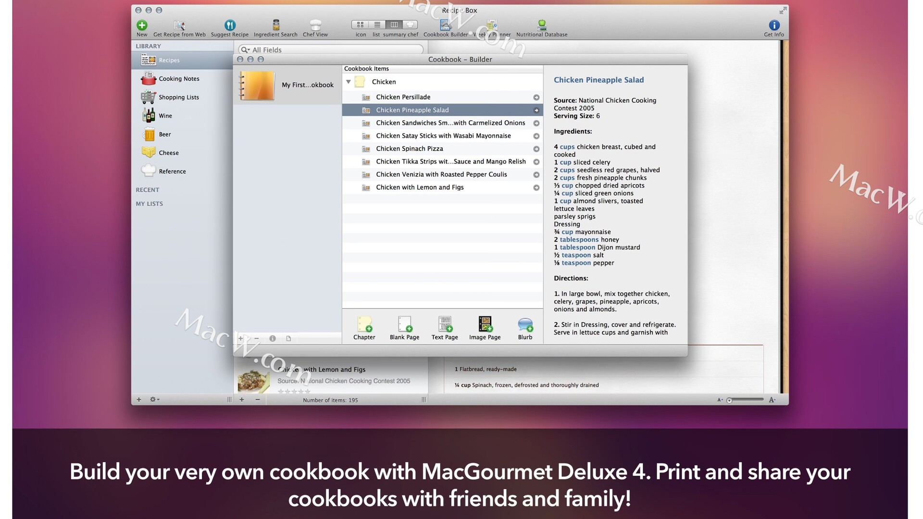This screenshot has width=923, height=519.
Task: Click the tablespoons link beside honey
Action: click(579, 240)
